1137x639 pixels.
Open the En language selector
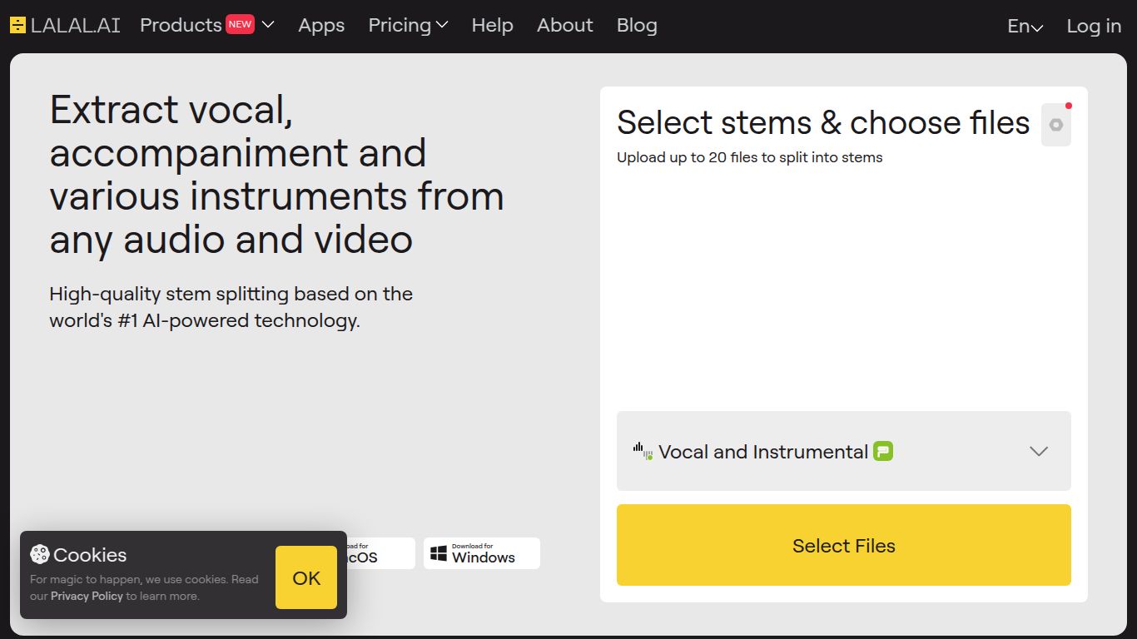click(1025, 27)
